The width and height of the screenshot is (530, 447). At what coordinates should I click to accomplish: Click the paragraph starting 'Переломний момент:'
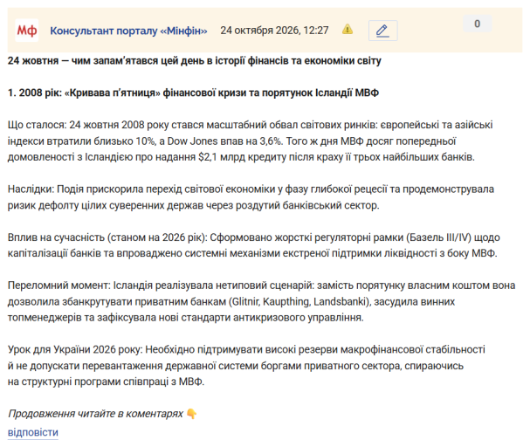point(261,301)
